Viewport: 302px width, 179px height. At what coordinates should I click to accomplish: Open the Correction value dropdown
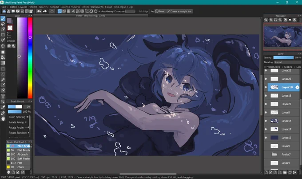tap(130, 12)
